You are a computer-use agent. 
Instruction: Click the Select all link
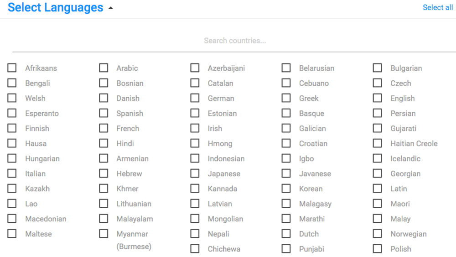pos(437,7)
